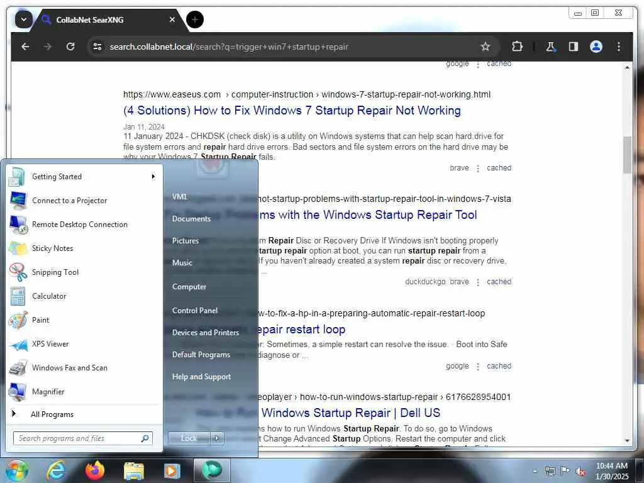Open cached version of the EaseUS result
The width and height of the screenshot is (644, 483).
pyautogui.click(x=499, y=168)
